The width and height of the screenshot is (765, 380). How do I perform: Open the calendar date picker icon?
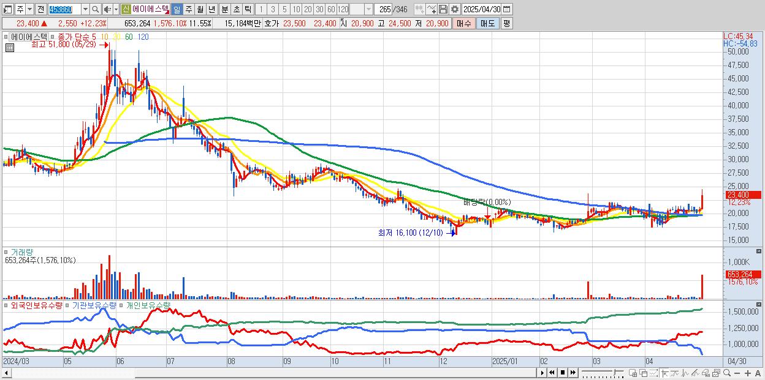click(507, 9)
